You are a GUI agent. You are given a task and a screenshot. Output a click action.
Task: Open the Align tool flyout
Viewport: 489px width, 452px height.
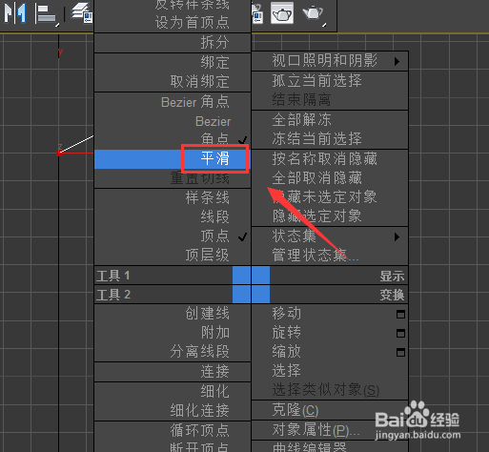[47, 14]
